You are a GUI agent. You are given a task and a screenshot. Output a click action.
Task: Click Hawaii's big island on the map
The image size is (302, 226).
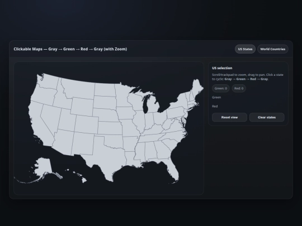click(x=84, y=180)
